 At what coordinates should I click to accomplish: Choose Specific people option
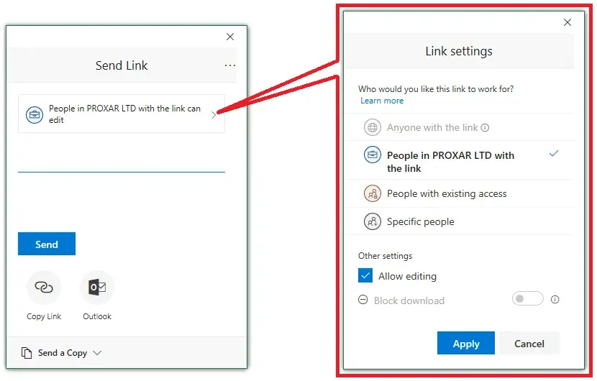459,221
